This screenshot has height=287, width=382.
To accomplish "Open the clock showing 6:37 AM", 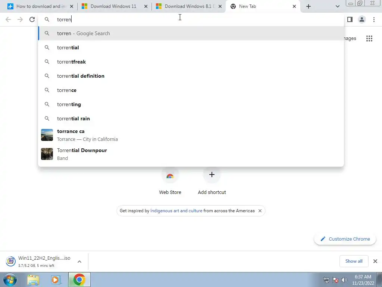I will [363, 280].
